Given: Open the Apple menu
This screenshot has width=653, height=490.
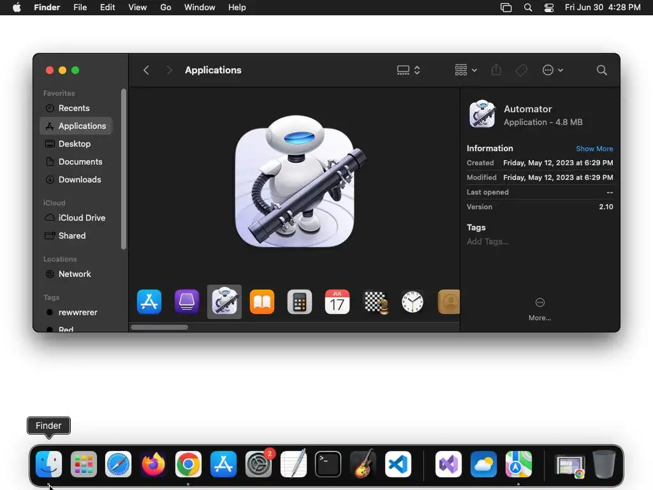Looking at the screenshot, I should click(17, 8).
